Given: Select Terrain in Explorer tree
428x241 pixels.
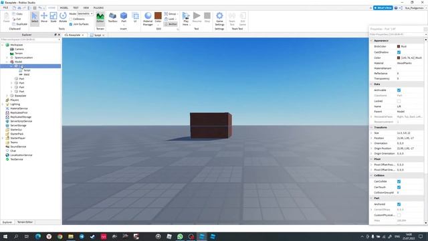Looking at the screenshot, I should click(x=19, y=54).
